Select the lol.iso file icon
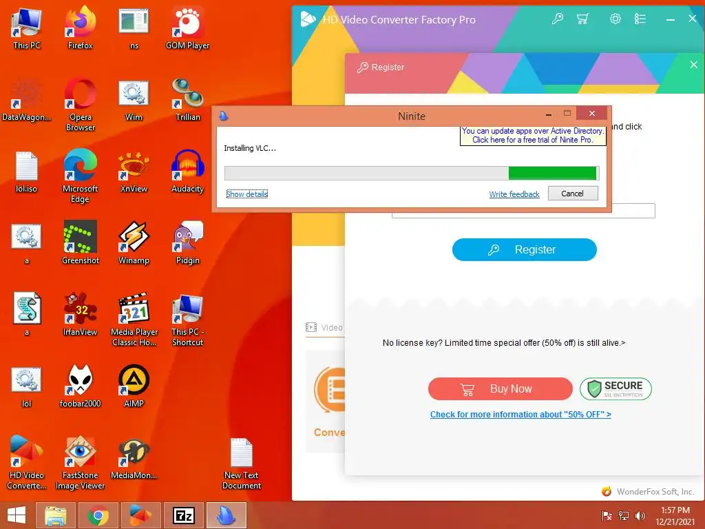Screen dimensions: 705x529 [x=27, y=172]
